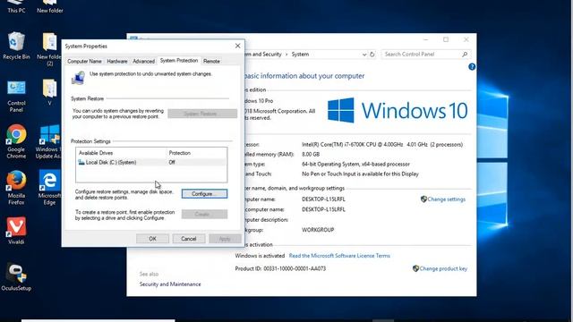Click the Windows 10 logo
This screenshot has height=322, width=573.
pos(398,110)
